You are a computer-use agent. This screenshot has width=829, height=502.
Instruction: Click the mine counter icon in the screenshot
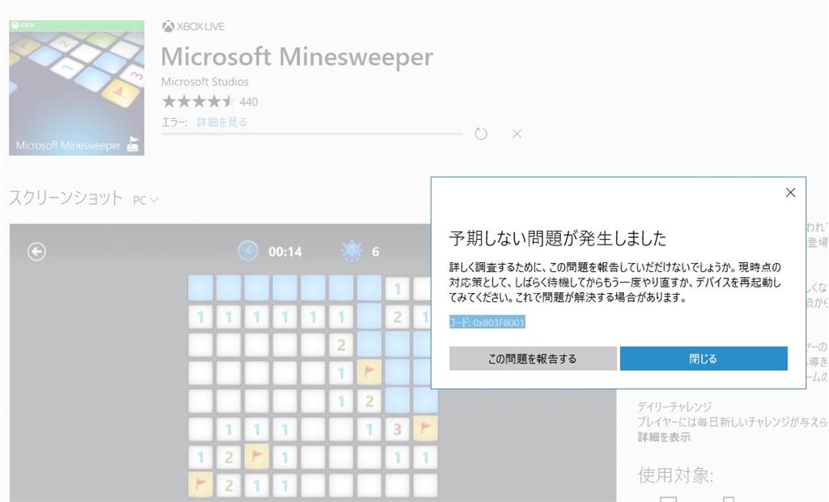[x=351, y=251]
